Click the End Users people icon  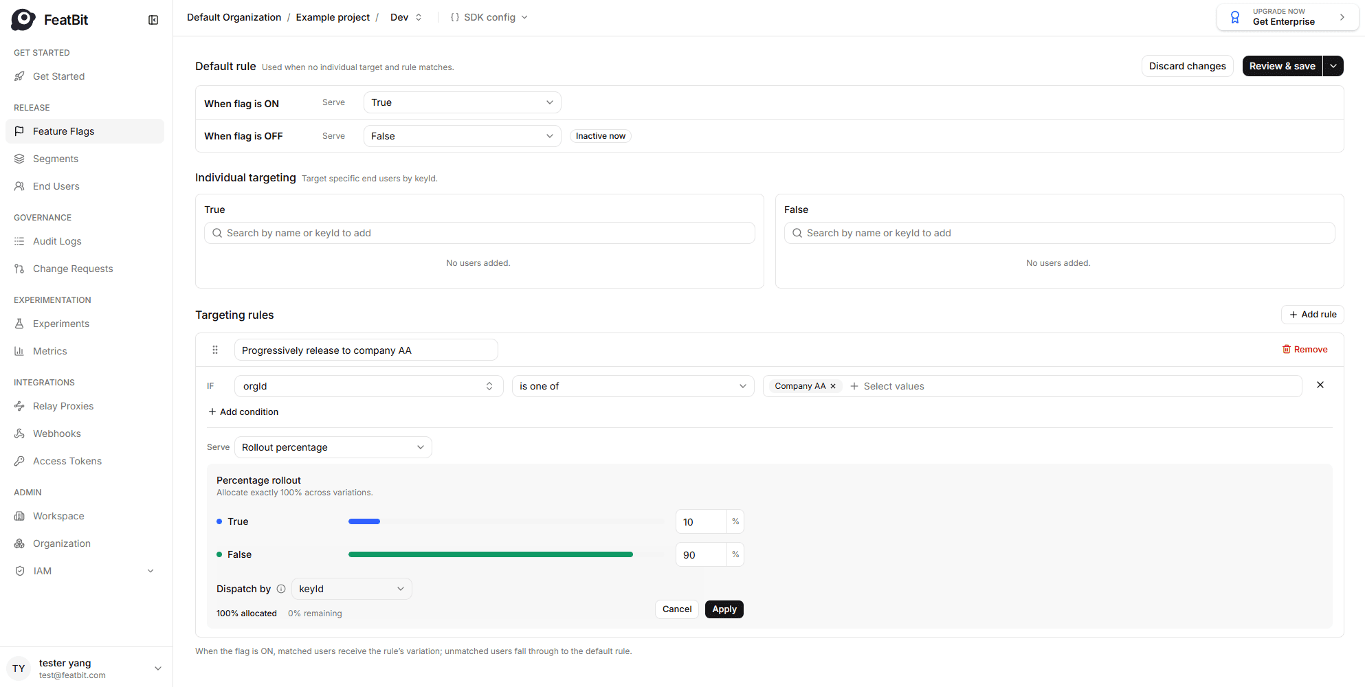(x=19, y=186)
